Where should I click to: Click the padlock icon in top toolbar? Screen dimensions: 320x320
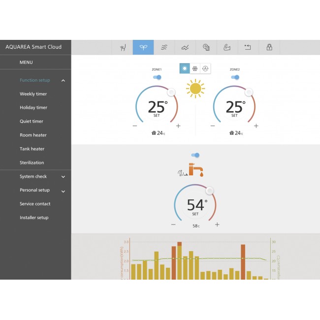click(x=269, y=47)
